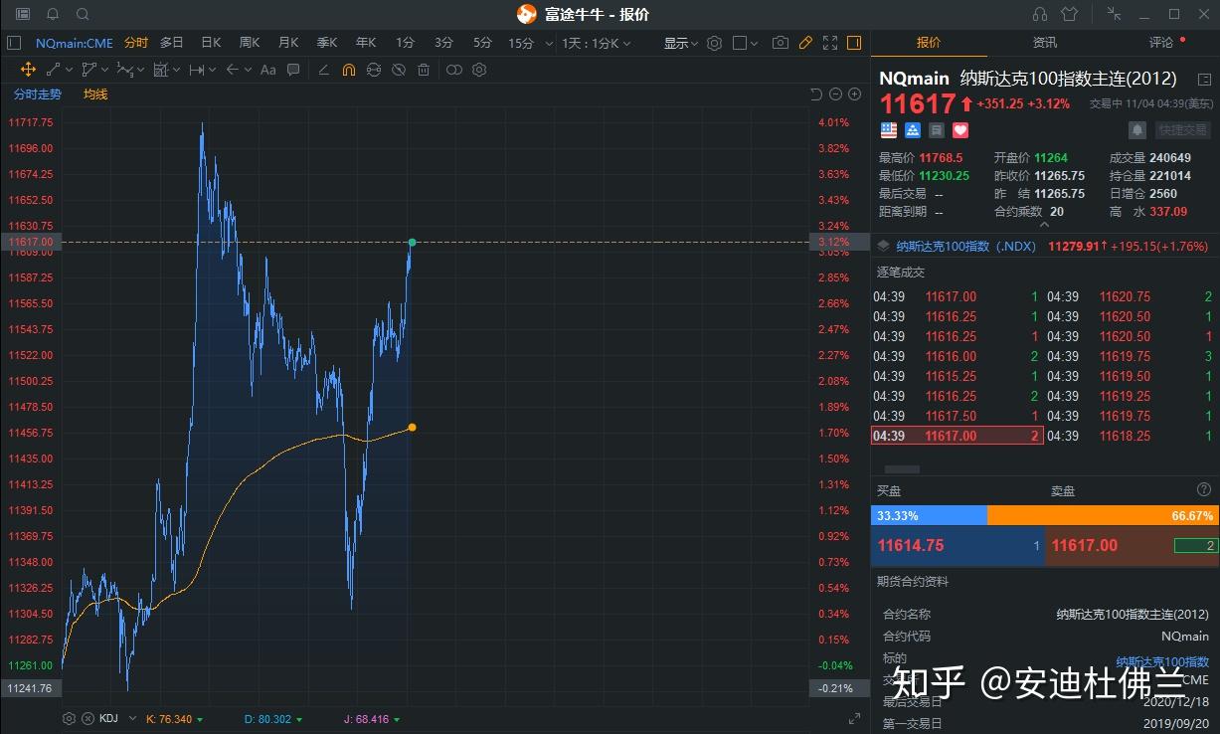Expand chart to fullscreen with arrows icon
The width and height of the screenshot is (1220, 734).
pyautogui.click(x=830, y=44)
